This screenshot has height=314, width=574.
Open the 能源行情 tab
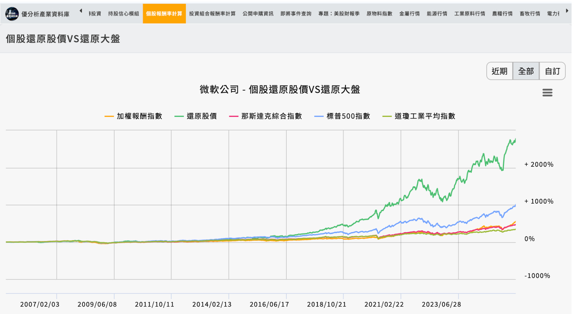coord(437,14)
